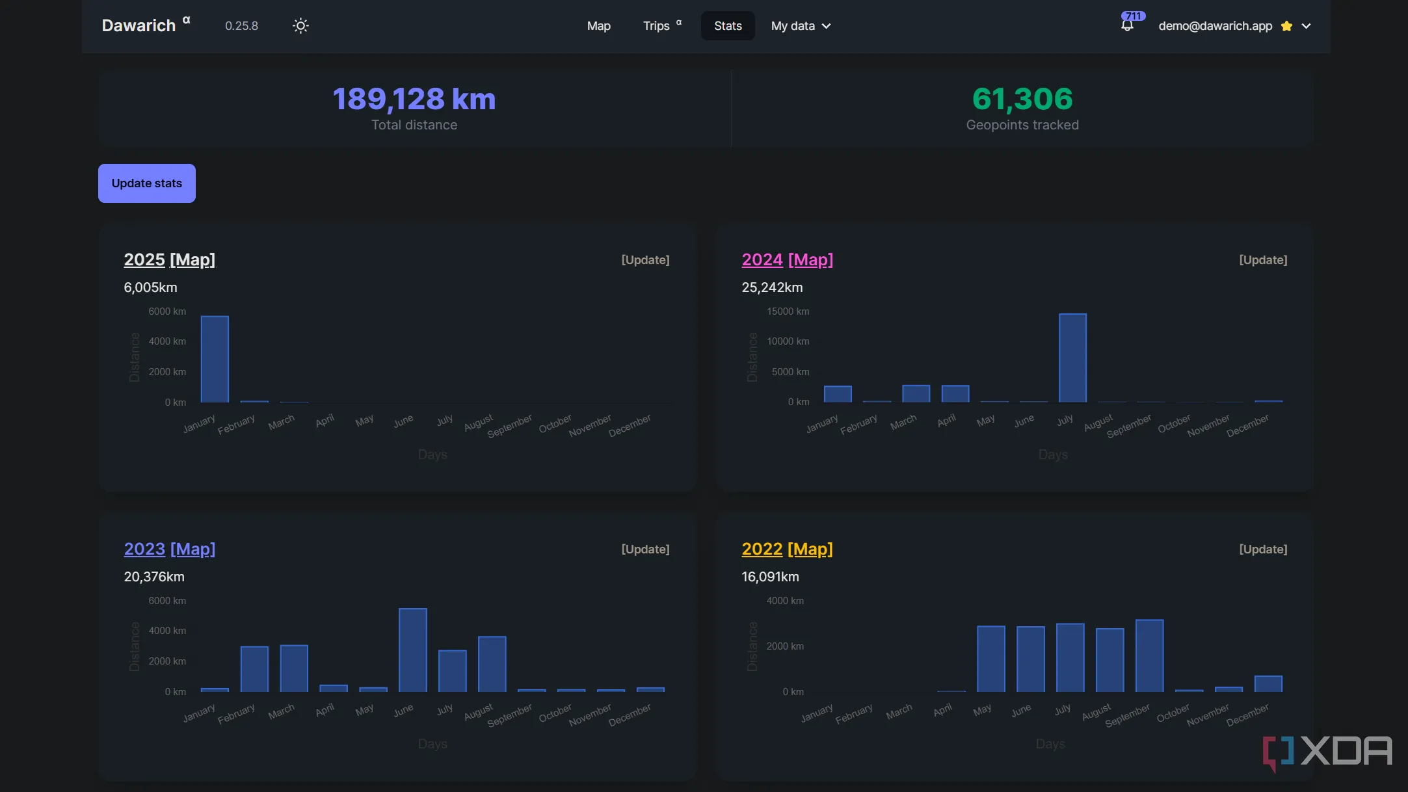Open the notifications bell icon
The image size is (1408, 792).
tap(1127, 26)
